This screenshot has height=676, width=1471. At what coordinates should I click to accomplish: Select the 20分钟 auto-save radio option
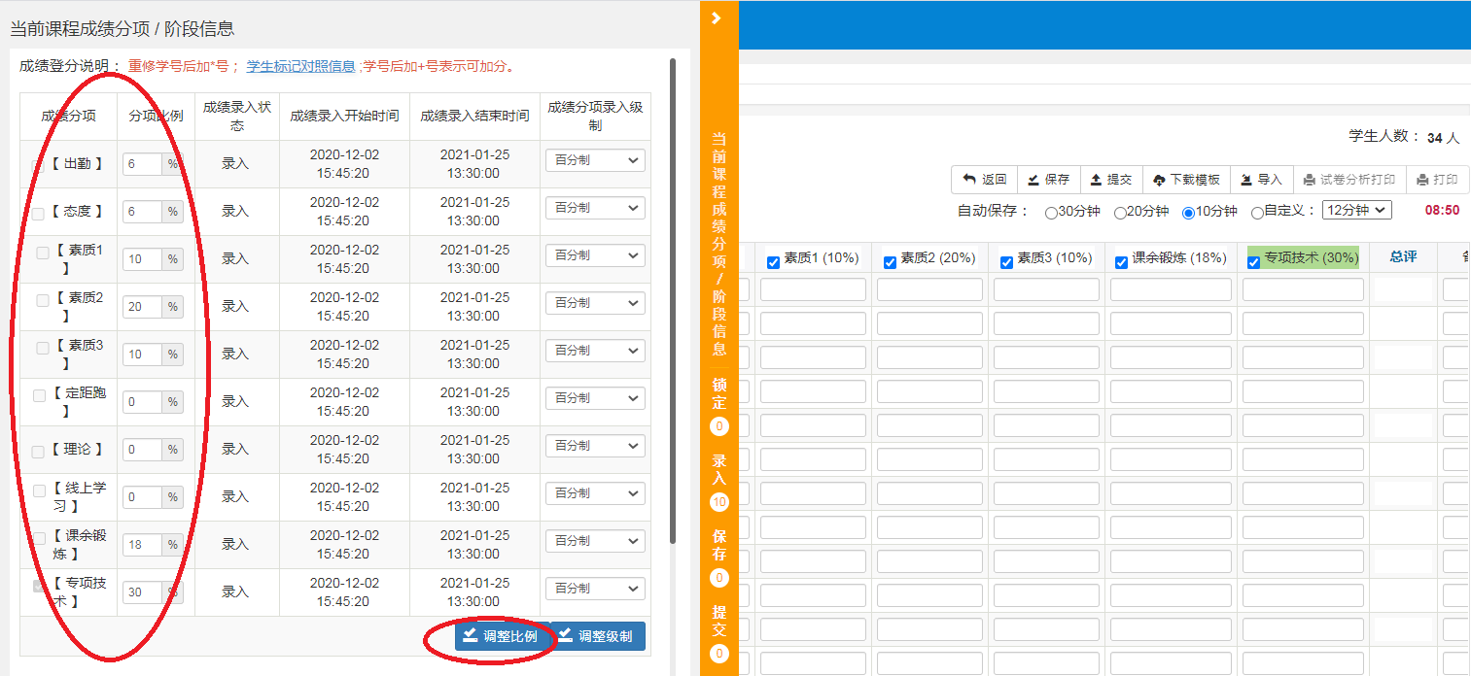pos(1120,213)
